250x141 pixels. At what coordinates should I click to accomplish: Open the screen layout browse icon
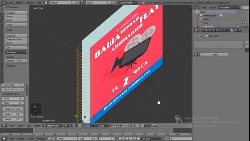tap(46, 3)
